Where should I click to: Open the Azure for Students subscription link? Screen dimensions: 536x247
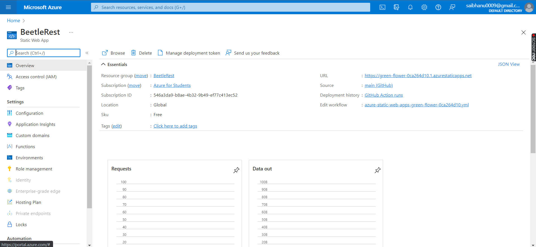(172, 85)
